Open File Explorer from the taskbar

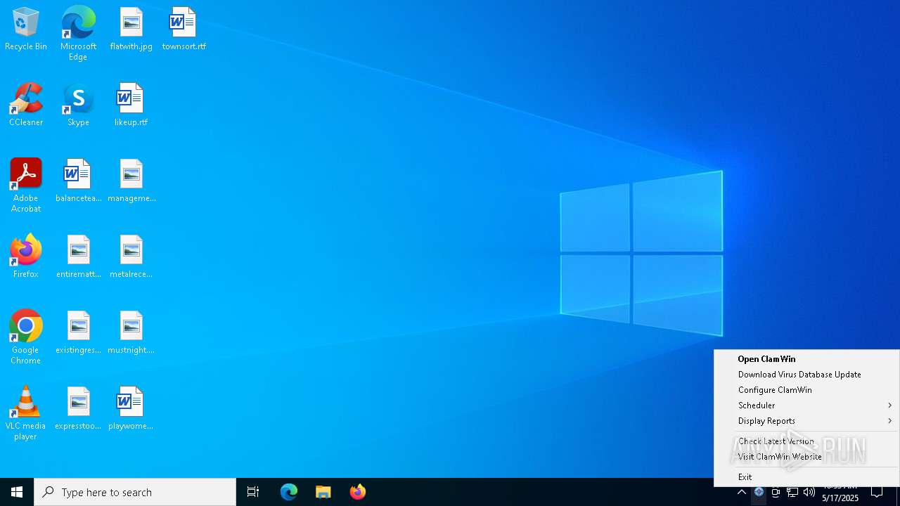click(323, 492)
